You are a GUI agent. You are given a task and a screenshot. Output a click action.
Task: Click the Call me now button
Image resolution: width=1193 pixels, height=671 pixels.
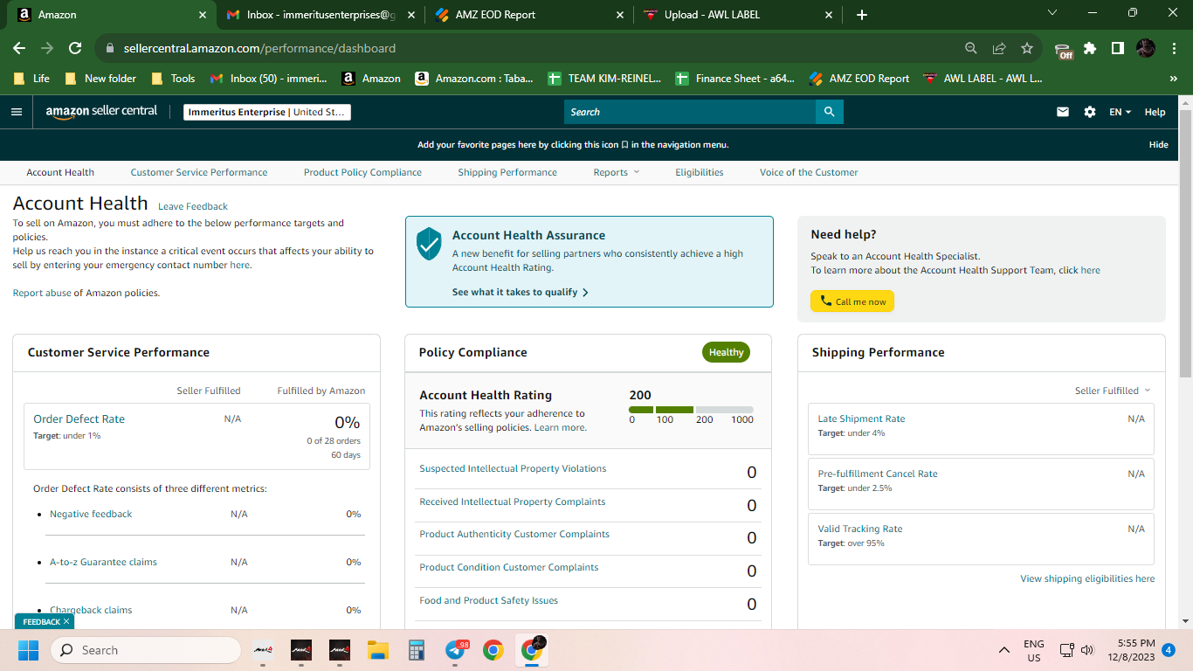click(x=852, y=301)
